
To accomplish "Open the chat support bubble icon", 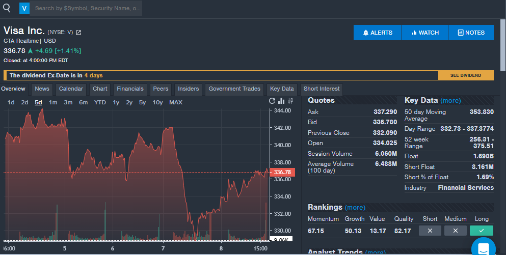I will click(x=484, y=247).
